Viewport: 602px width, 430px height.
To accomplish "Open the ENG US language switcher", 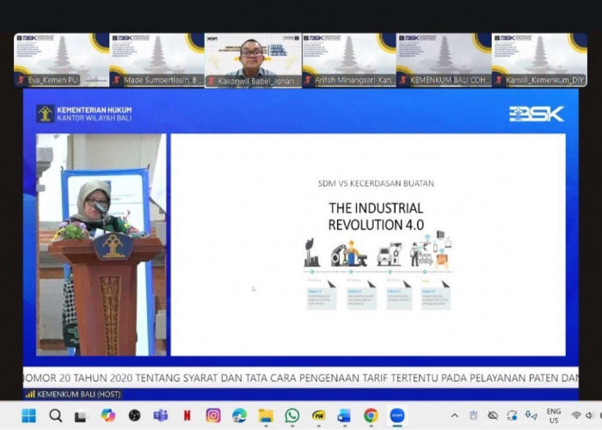I will tap(553, 415).
